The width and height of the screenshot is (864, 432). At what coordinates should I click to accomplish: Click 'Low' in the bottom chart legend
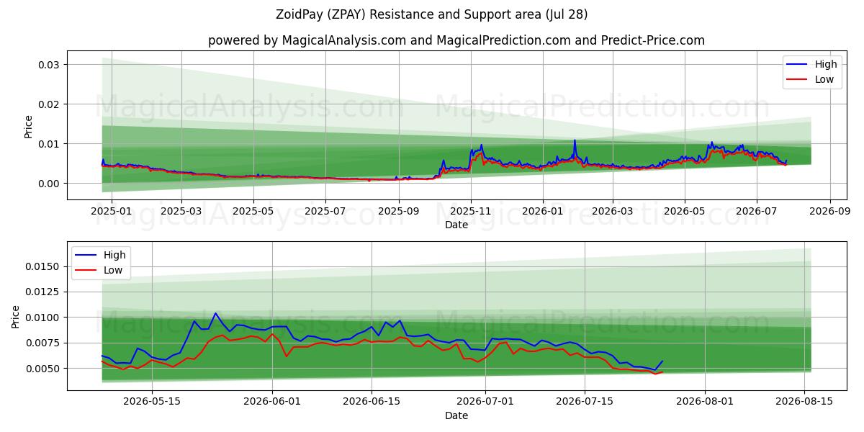(113, 271)
